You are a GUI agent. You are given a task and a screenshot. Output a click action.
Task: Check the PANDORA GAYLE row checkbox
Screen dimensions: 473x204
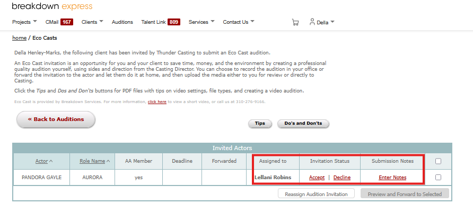coord(439,177)
